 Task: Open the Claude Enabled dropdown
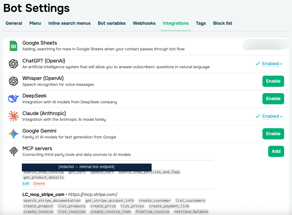pyautogui.click(x=272, y=116)
